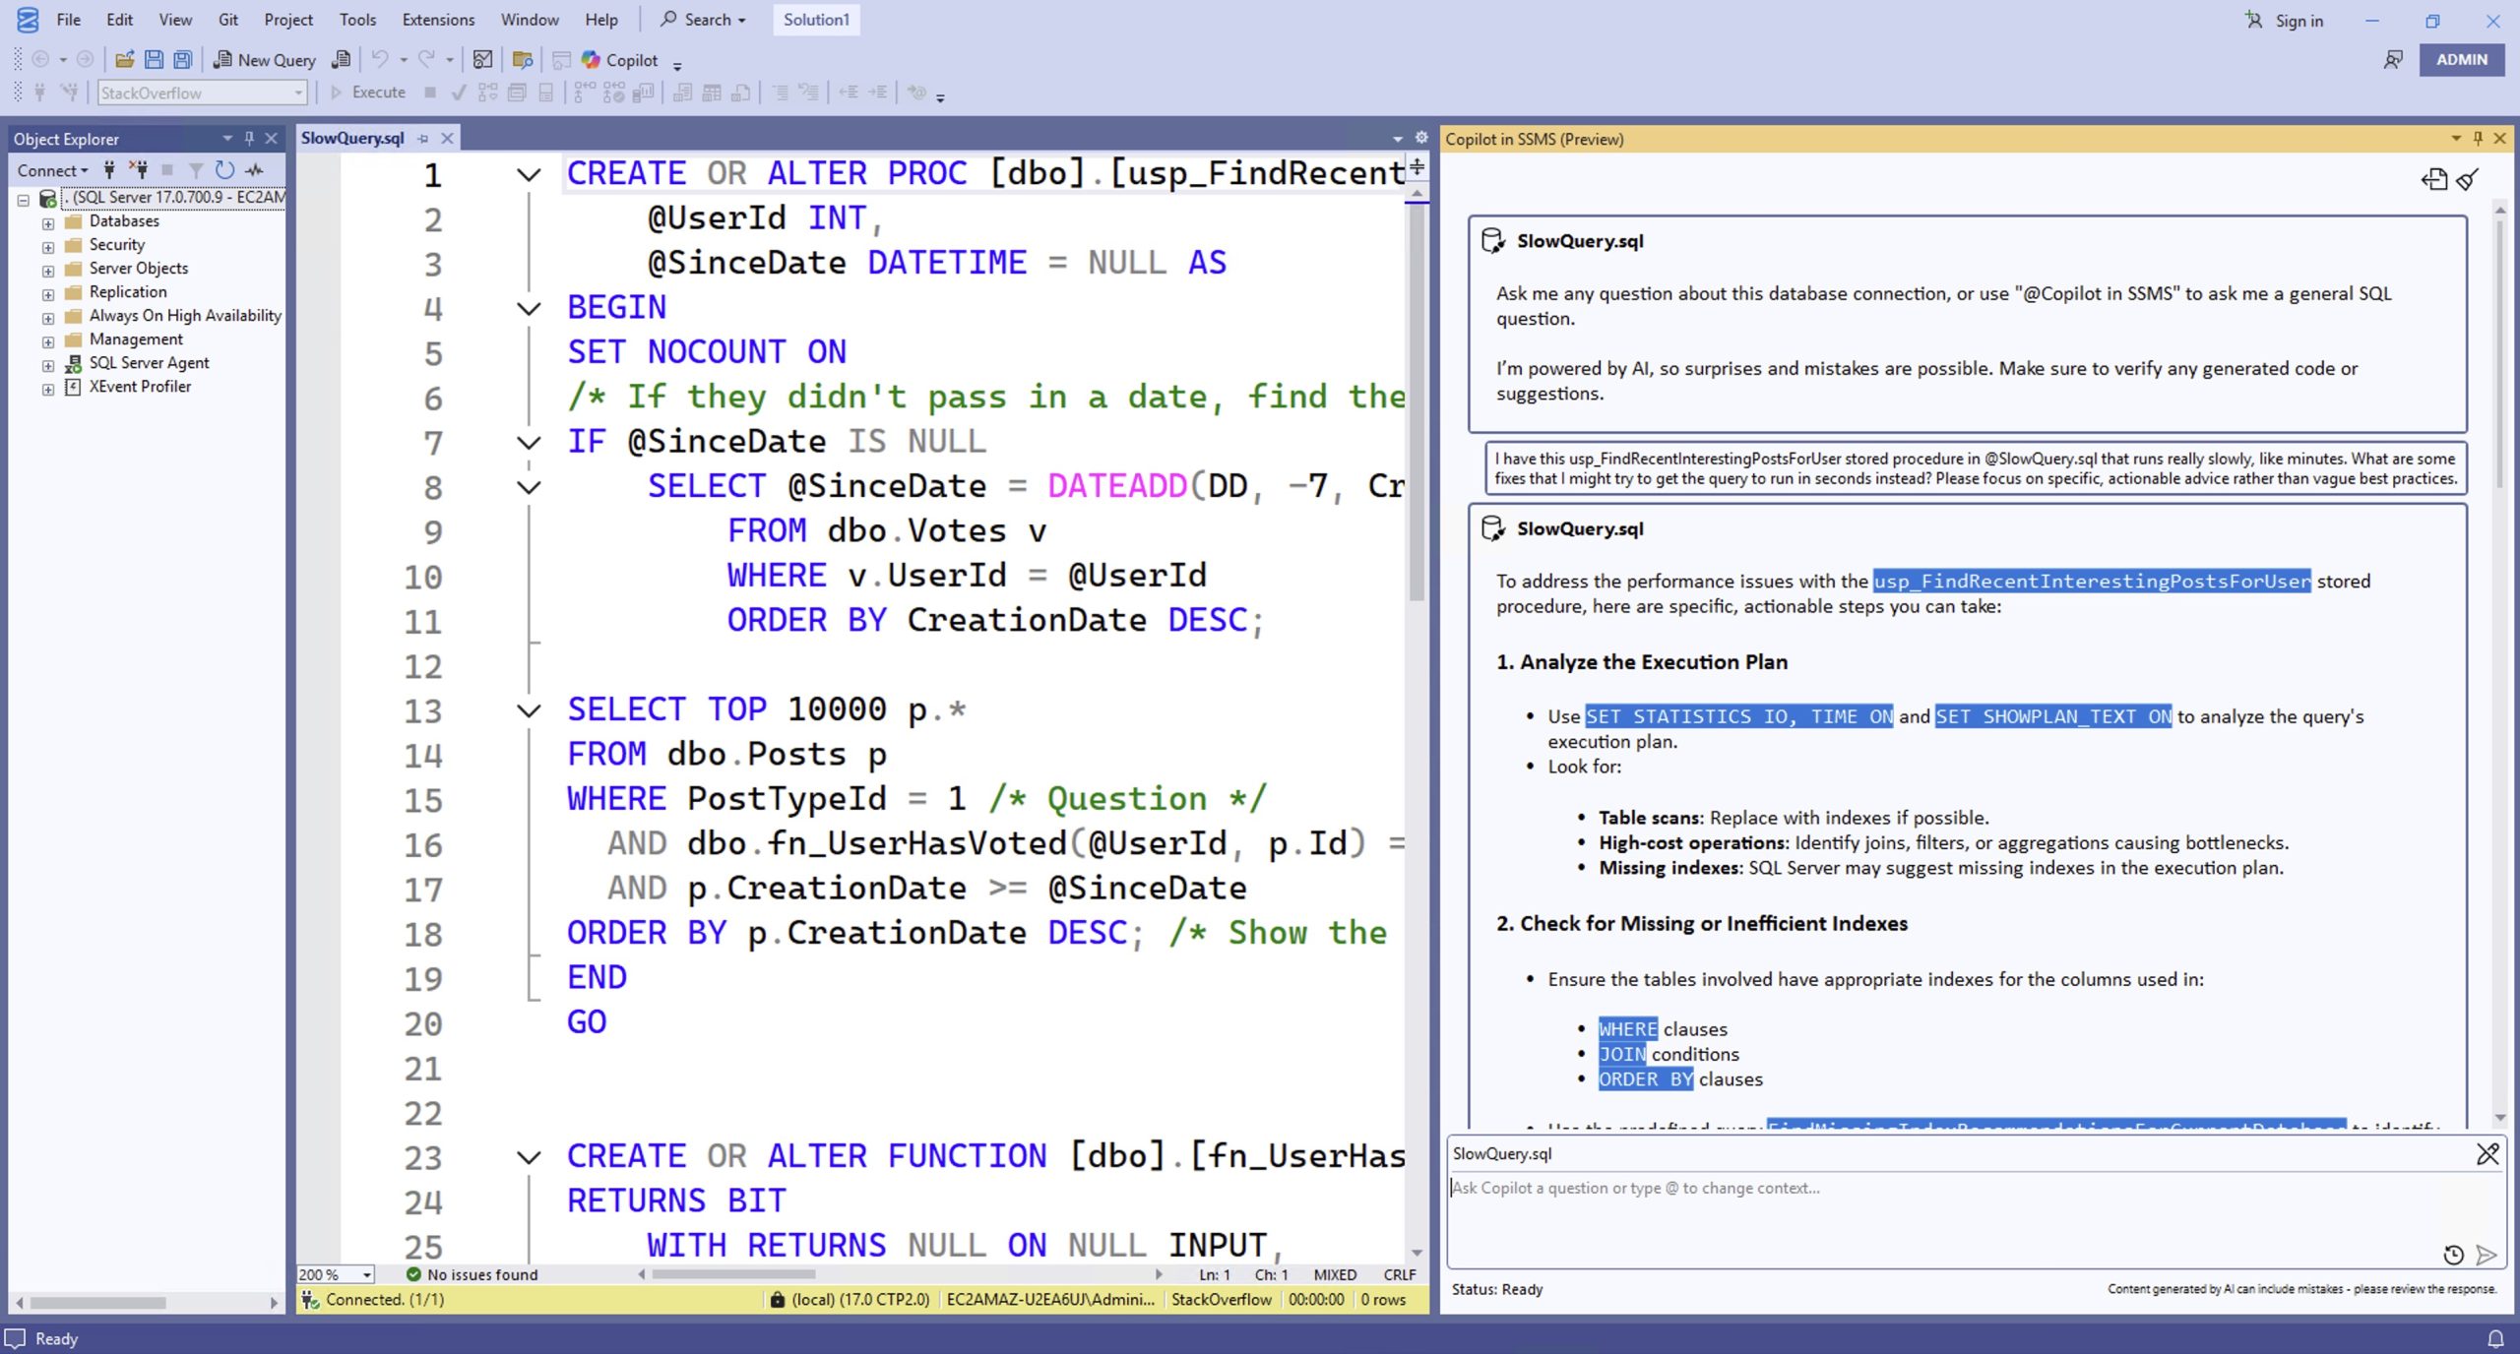Click the ADMIN badge button
2520x1354 pixels.
pyautogui.click(x=2461, y=60)
